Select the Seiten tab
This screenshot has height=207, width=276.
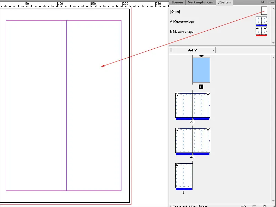point(225,2)
